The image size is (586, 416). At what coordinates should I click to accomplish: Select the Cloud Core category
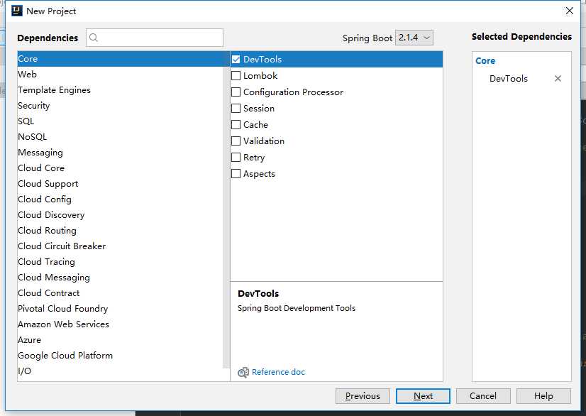tap(120, 168)
